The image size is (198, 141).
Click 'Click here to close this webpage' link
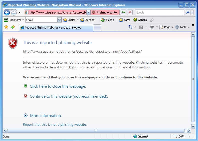(58, 86)
